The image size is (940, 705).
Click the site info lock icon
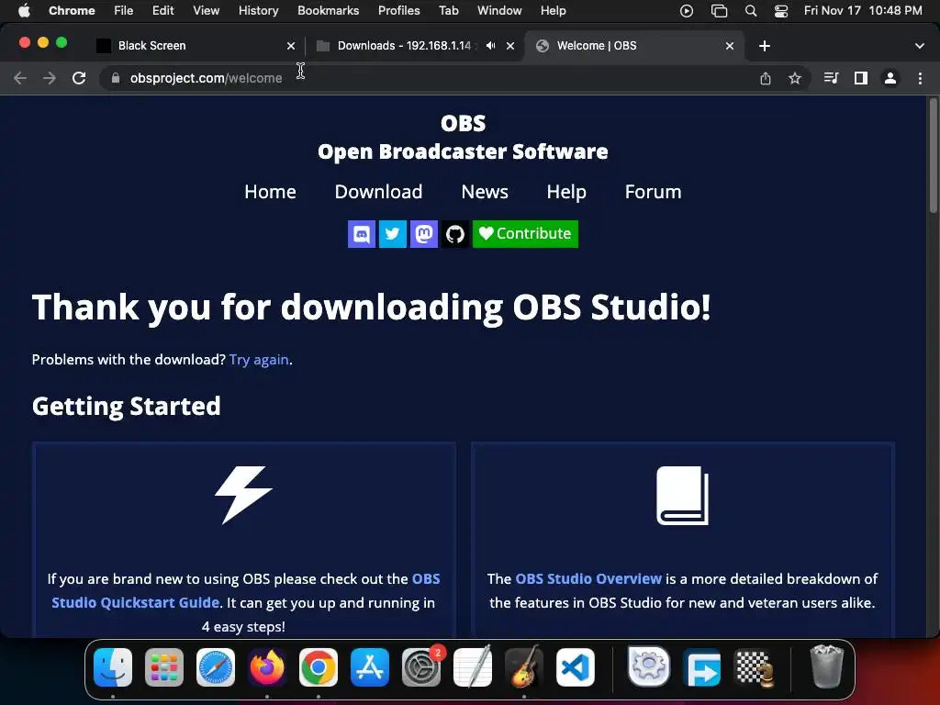(x=115, y=79)
